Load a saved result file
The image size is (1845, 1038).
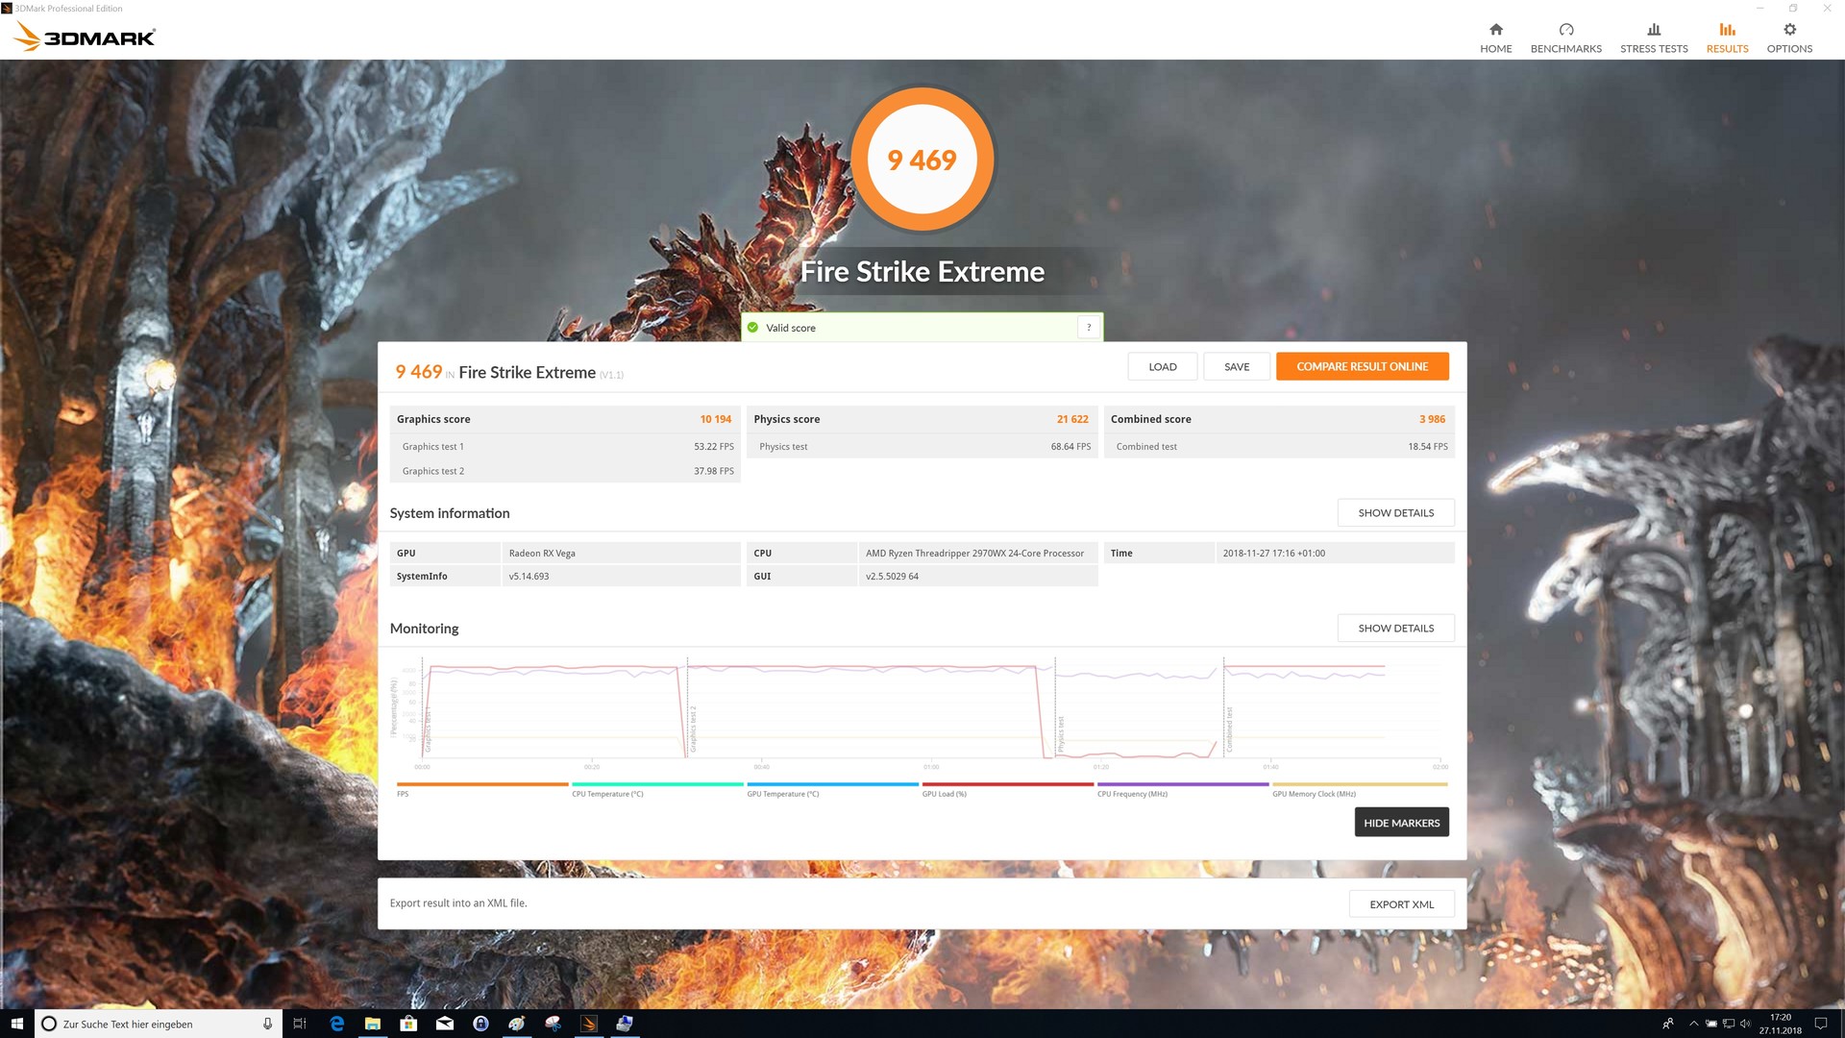(1162, 366)
